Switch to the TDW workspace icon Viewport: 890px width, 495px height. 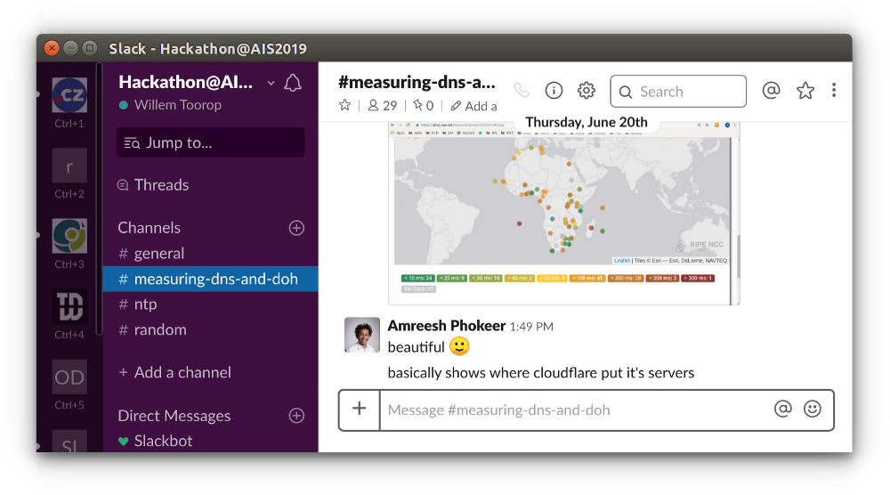point(69,306)
